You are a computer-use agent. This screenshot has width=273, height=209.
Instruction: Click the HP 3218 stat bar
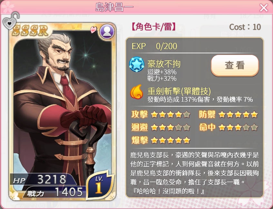click(x=44, y=179)
